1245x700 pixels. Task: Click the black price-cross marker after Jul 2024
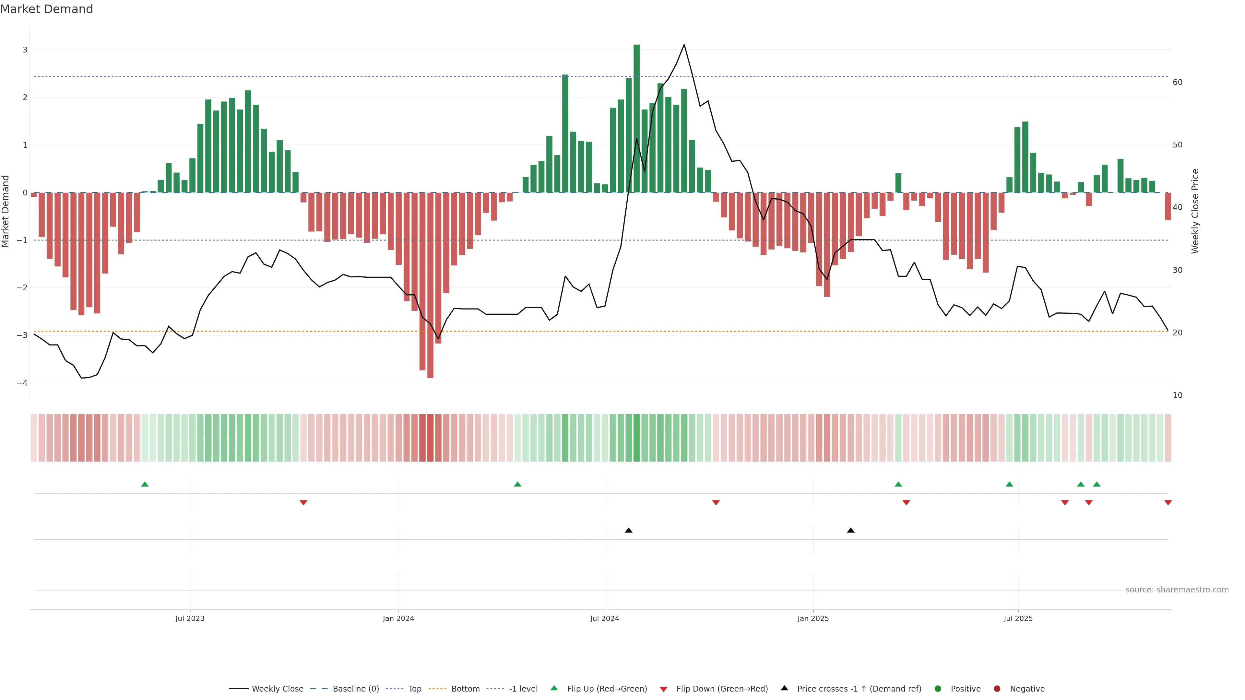pyautogui.click(x=628, y=531)
